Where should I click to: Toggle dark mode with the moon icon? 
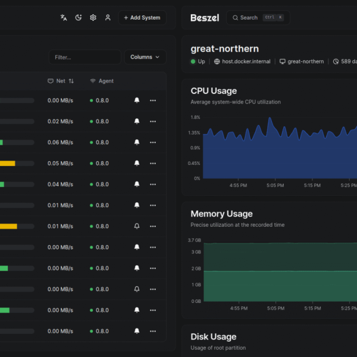tap(79, 17)
